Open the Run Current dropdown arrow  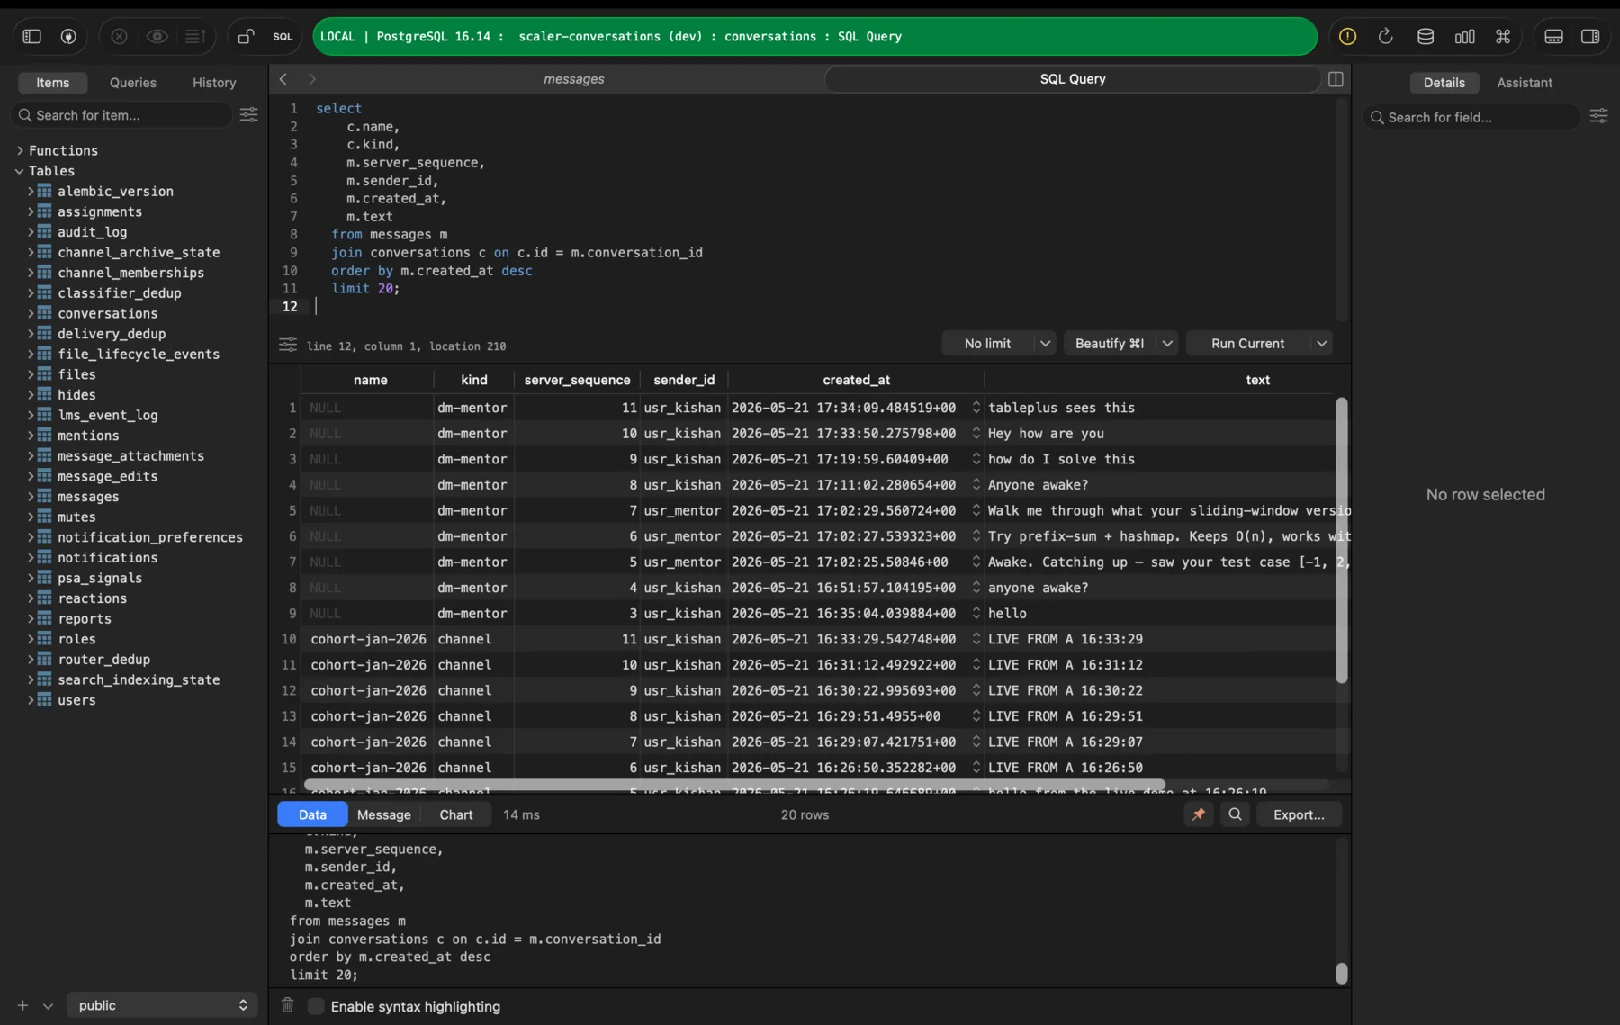click(x=1322, y=344)
